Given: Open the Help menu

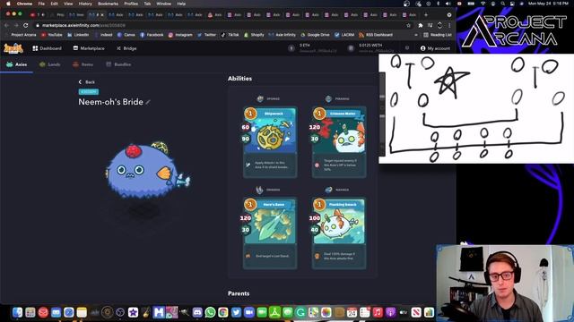Looking at the screenshot, I should pyautogui.click(x=181, y=4).
